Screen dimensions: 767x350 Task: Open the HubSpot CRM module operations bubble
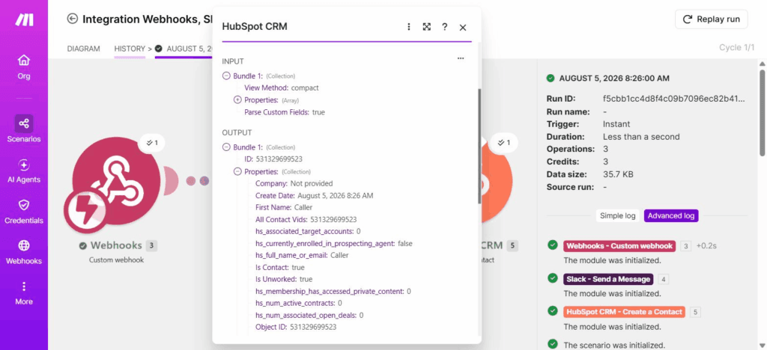(503, 143)
